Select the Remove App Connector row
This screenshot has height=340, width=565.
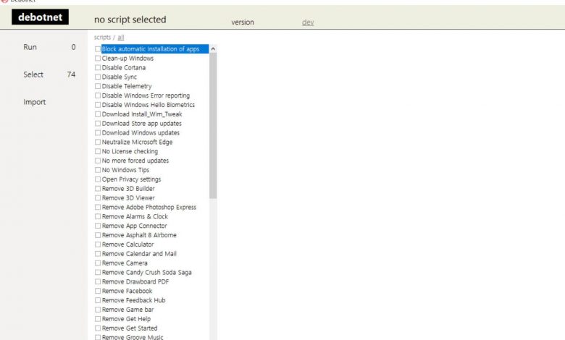pyautogui.click(x=135, y=226)
